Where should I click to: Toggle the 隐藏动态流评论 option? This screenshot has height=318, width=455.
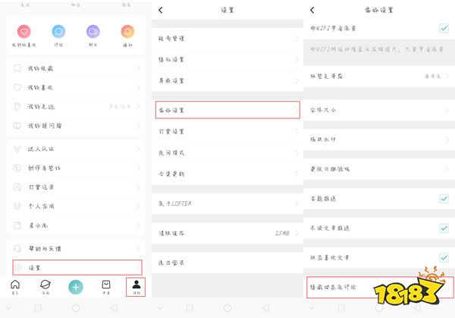(x=380, y=288)
